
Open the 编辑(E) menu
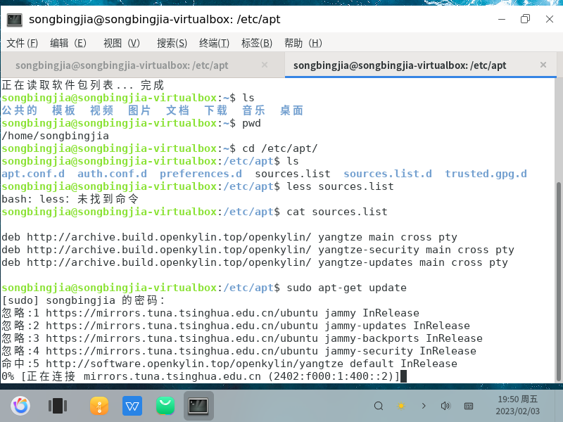tap(68, 43)
